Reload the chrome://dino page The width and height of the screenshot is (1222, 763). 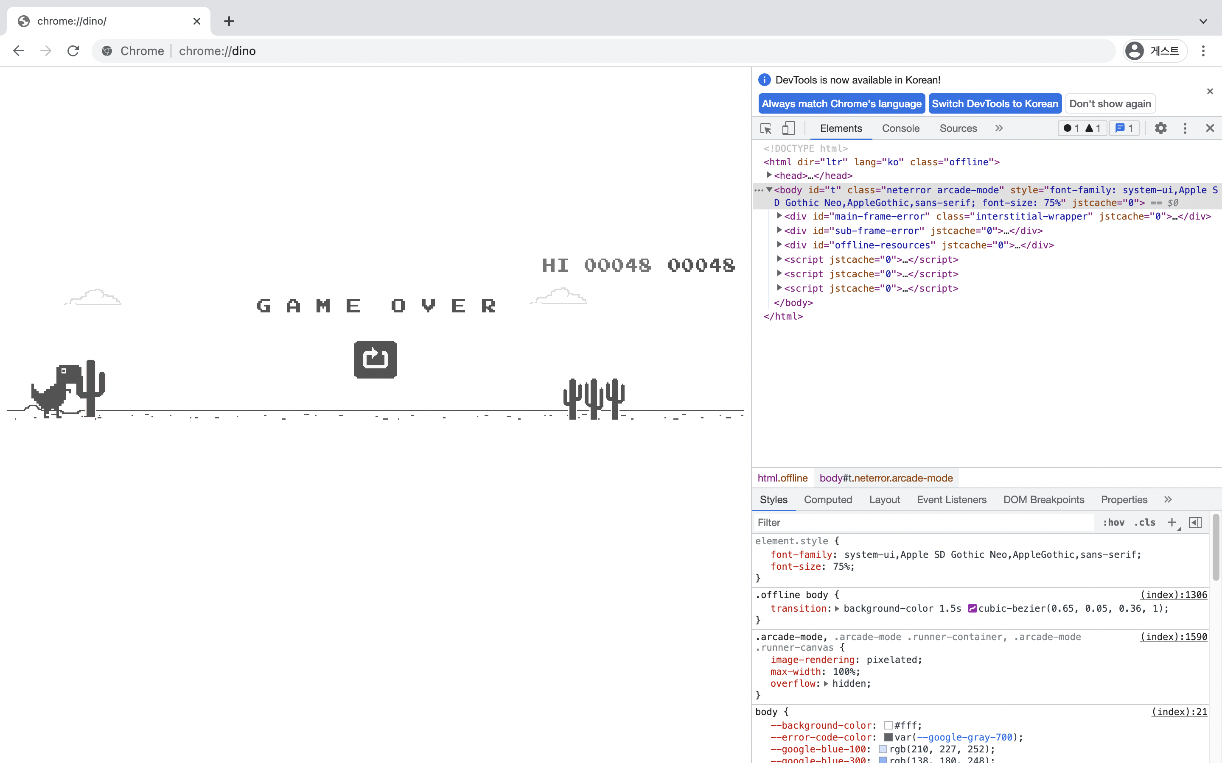click(73, 51)
